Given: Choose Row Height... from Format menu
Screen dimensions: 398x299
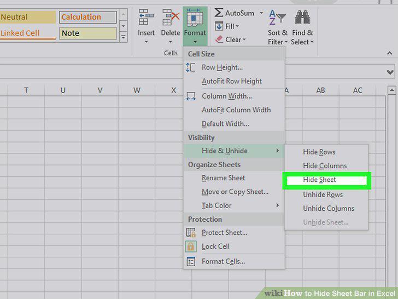Looking at the screenshot, I should tap(234, 67).
